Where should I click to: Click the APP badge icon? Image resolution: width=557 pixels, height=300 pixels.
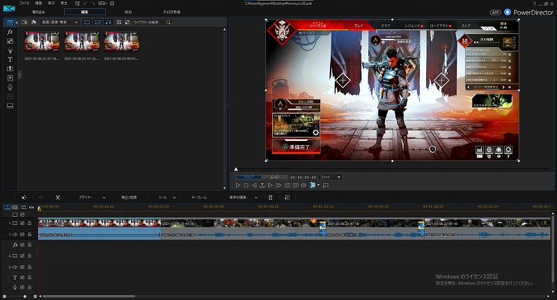tap(495, 12)
